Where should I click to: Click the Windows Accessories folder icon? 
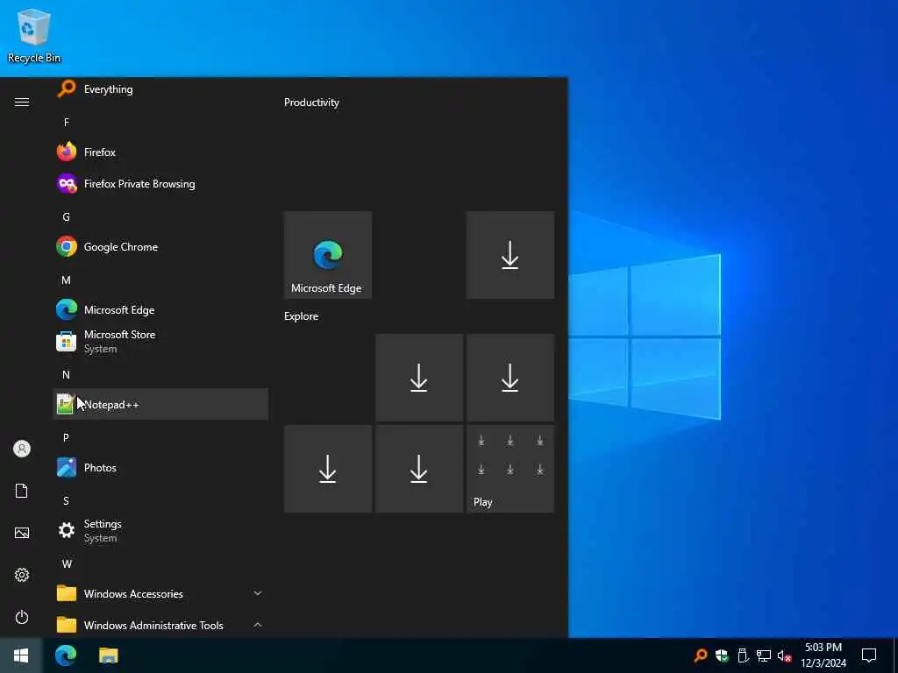pyautogui.click(x=67, y=593)
